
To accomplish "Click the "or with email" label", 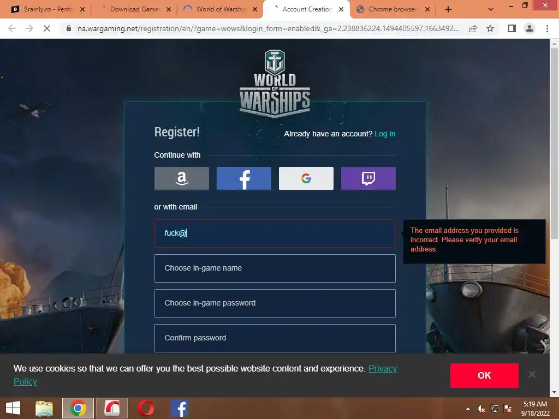I will [175, 207].
